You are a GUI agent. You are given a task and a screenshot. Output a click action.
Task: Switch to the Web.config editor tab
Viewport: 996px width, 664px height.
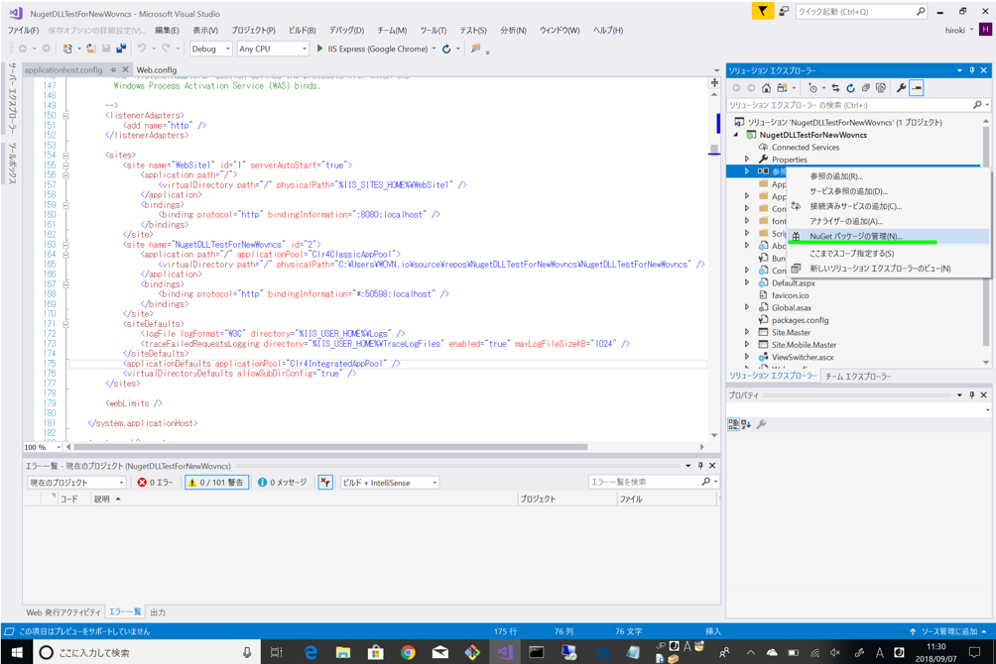[157, 70]
